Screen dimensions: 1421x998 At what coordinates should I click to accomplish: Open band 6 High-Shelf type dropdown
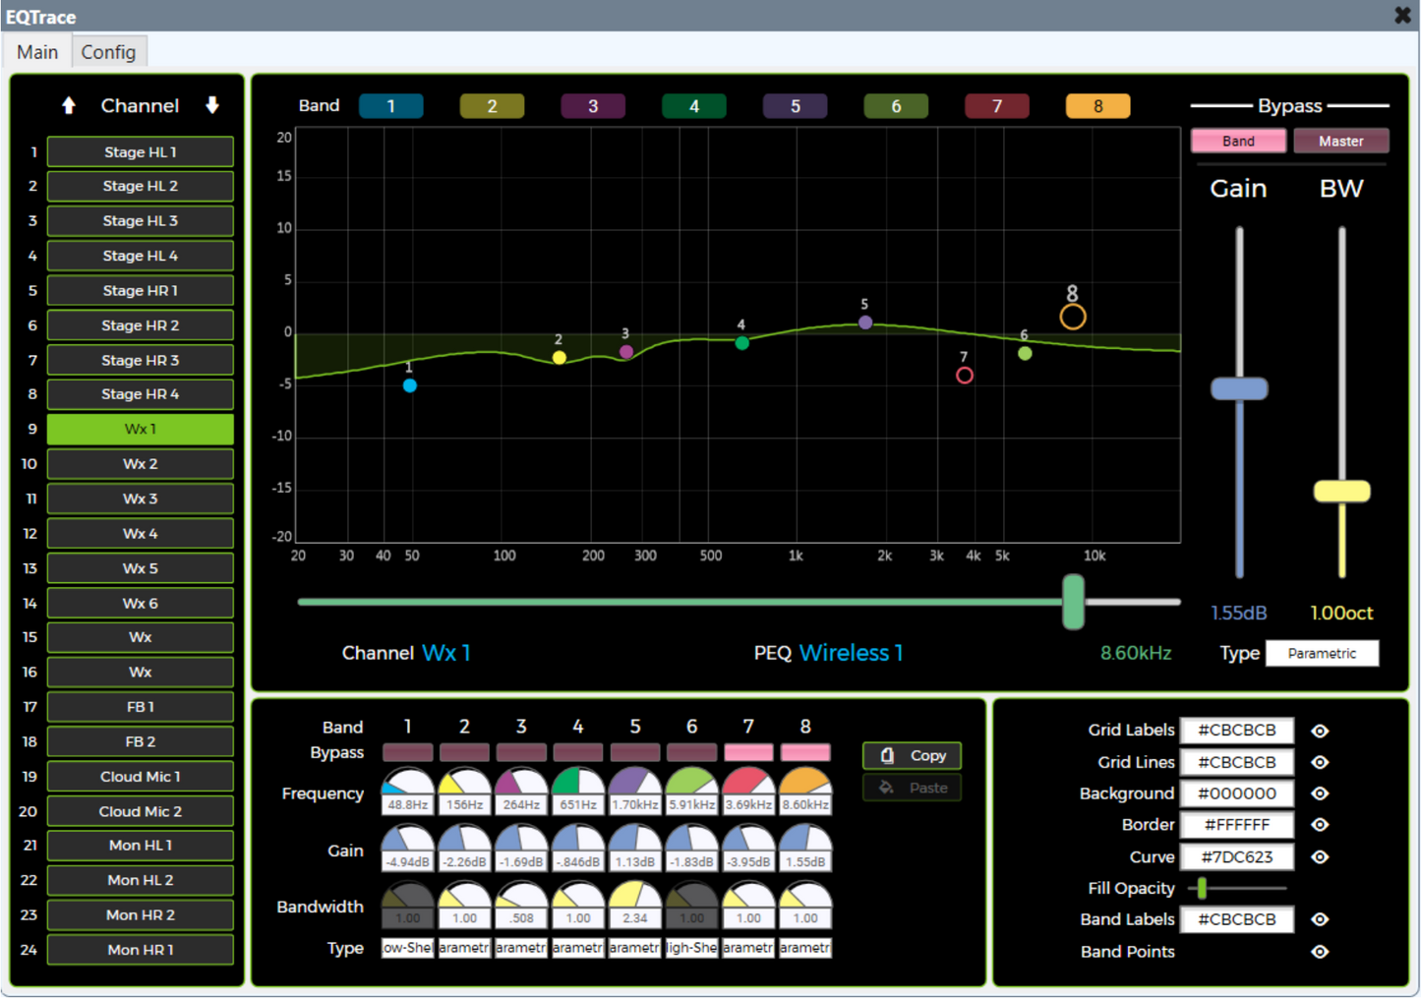pos(692,948)
